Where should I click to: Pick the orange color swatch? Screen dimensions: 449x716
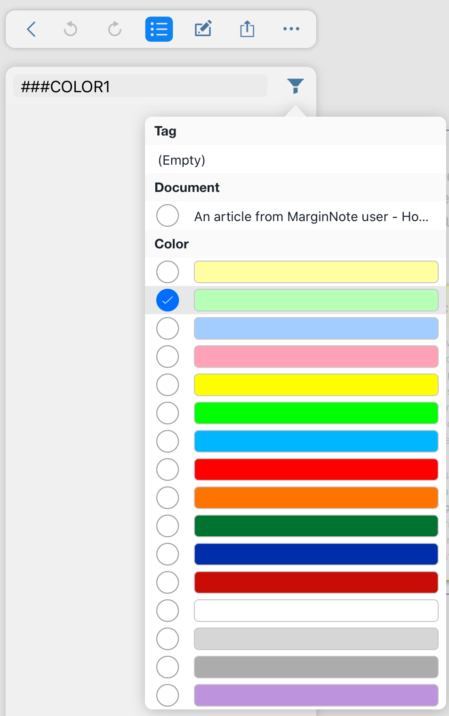click(x=316, y=498)
